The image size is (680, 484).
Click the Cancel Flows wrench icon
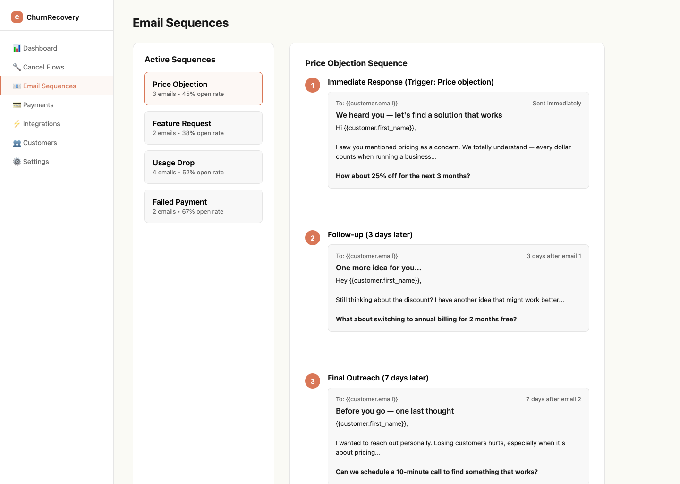coord(17,67)
